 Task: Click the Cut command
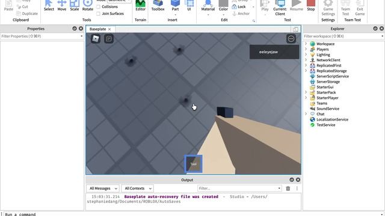pos(23,7)
